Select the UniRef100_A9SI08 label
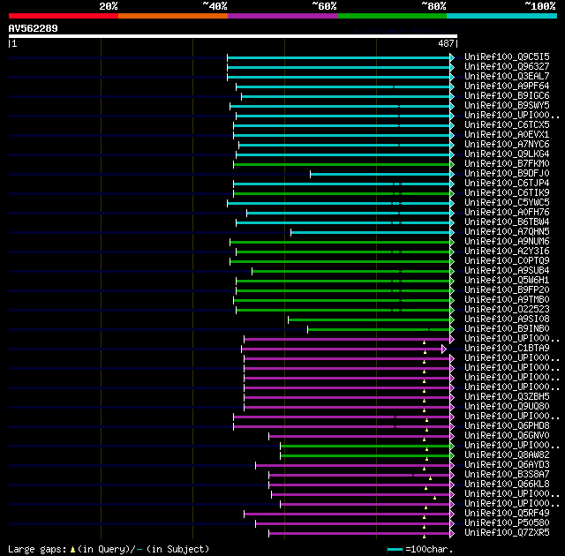Viewport: 565px width, 556px height. (507, 319)
